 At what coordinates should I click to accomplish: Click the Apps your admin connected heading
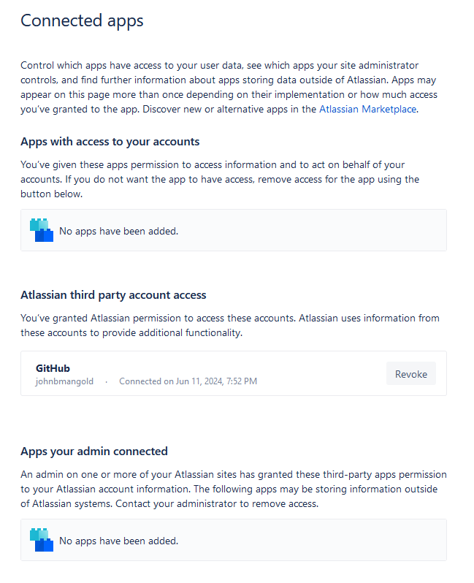tap(94, 451)
